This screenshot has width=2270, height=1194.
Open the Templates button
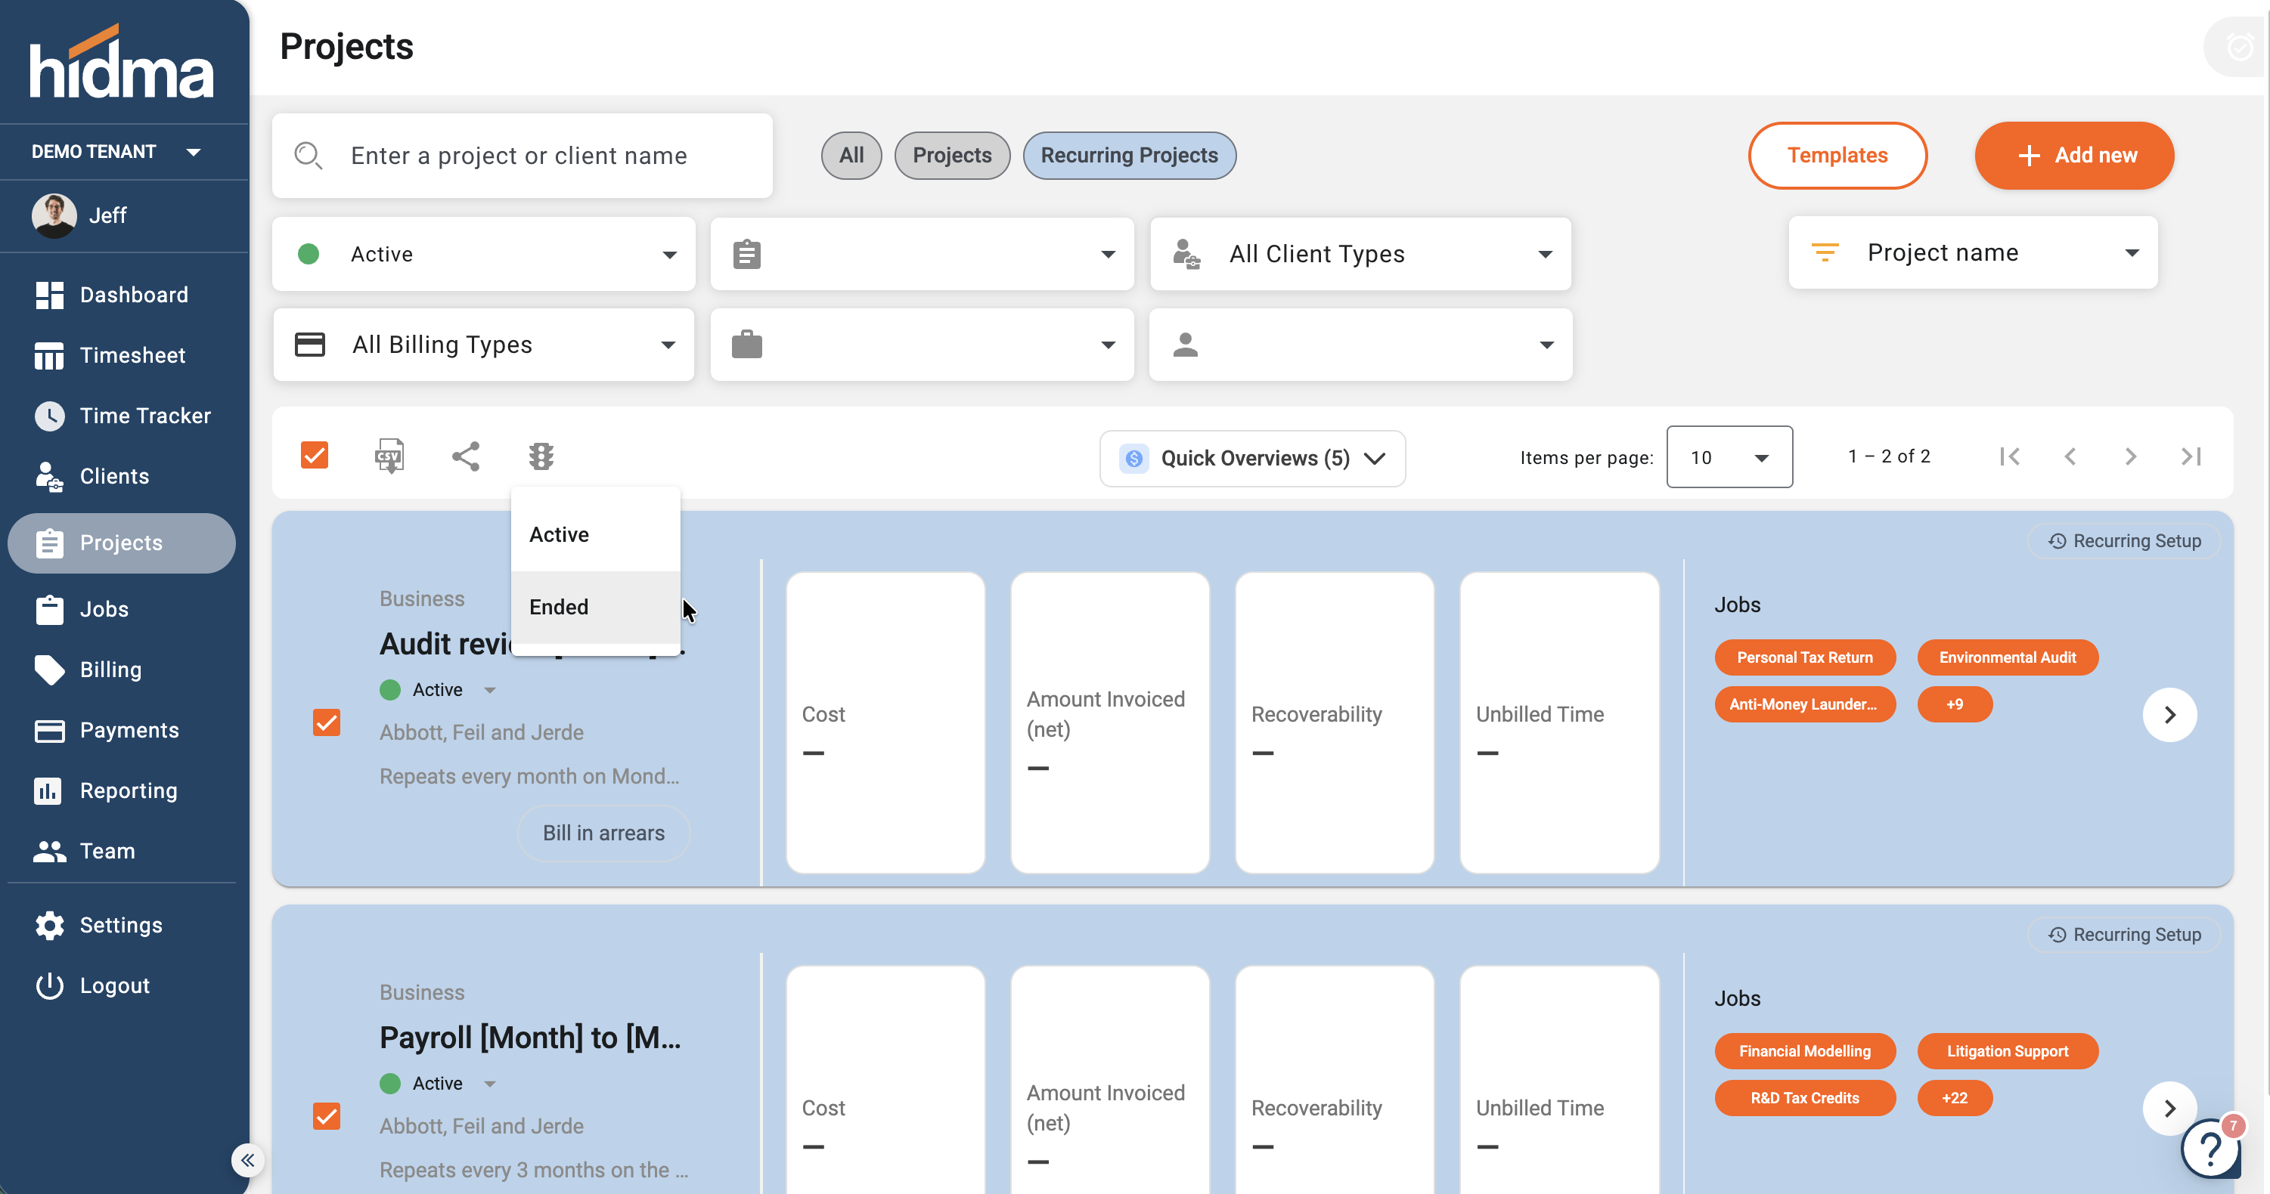point(1837,156)
